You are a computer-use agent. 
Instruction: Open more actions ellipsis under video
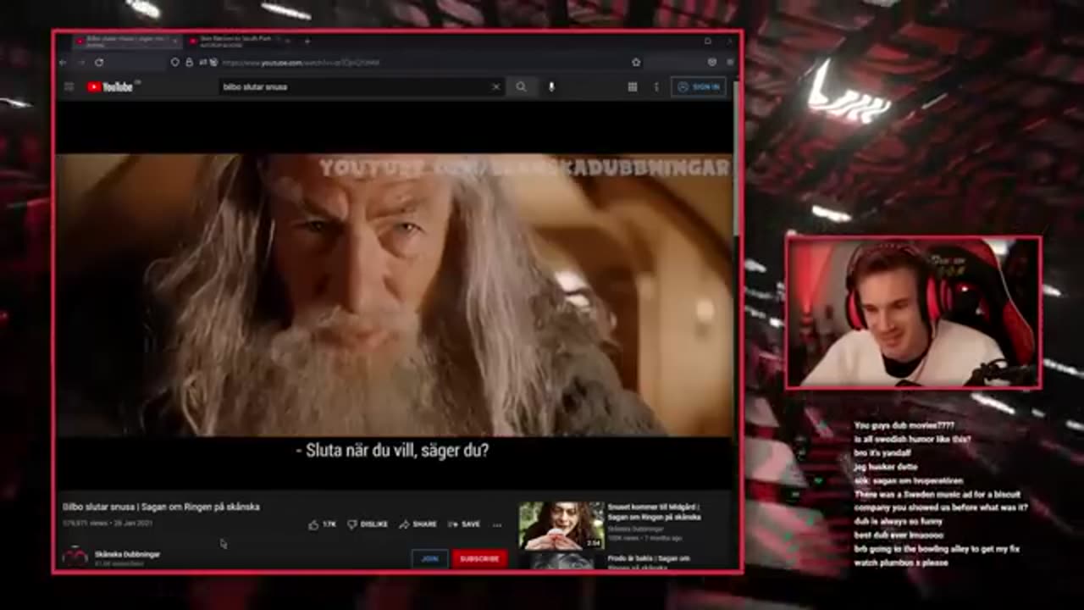[497, 524]
